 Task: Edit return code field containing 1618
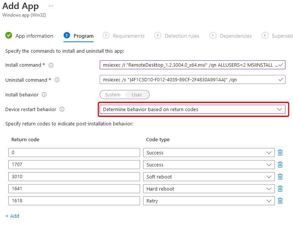[x=74, y=201]
